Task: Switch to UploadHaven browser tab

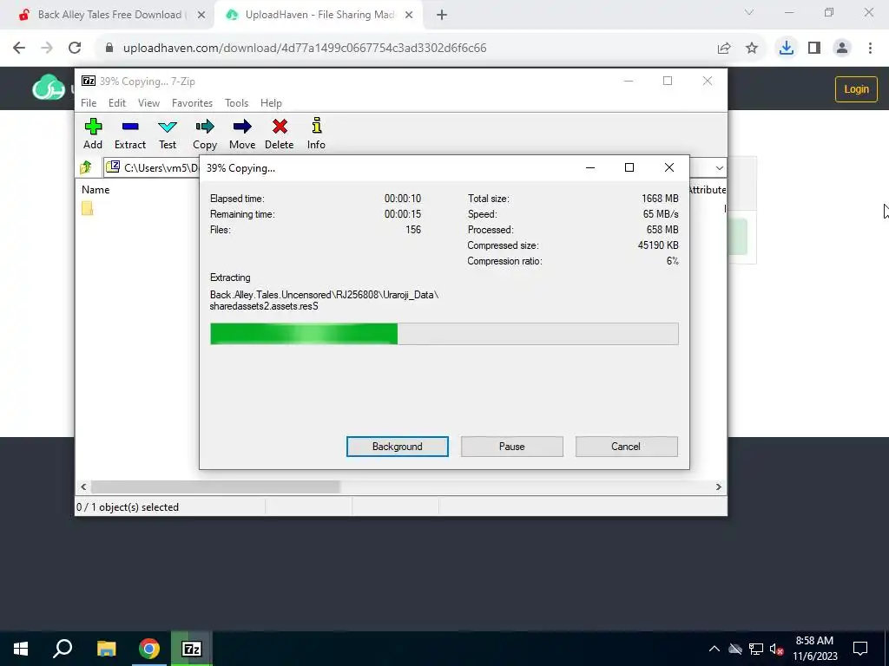Action: [x=319, y=15]
